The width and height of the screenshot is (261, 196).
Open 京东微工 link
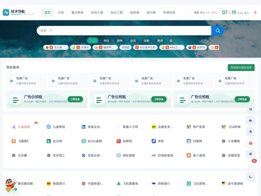59,155
